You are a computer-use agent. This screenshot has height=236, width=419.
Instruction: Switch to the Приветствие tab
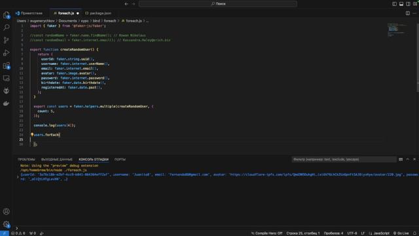[x=29, y=13]
